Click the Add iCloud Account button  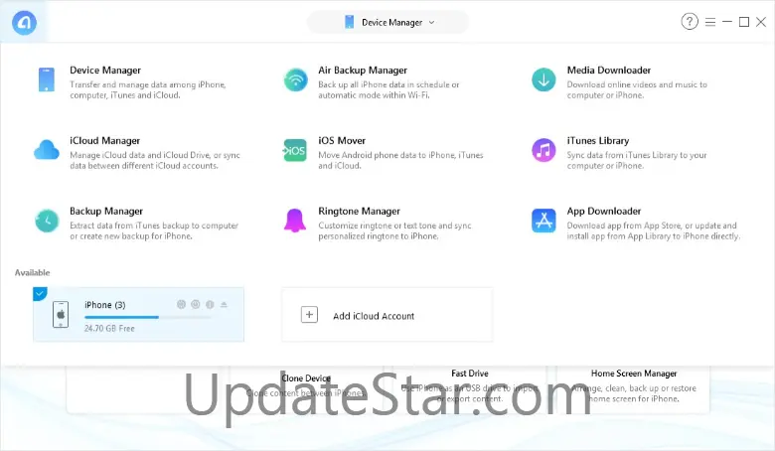click(x=387, y=315)
